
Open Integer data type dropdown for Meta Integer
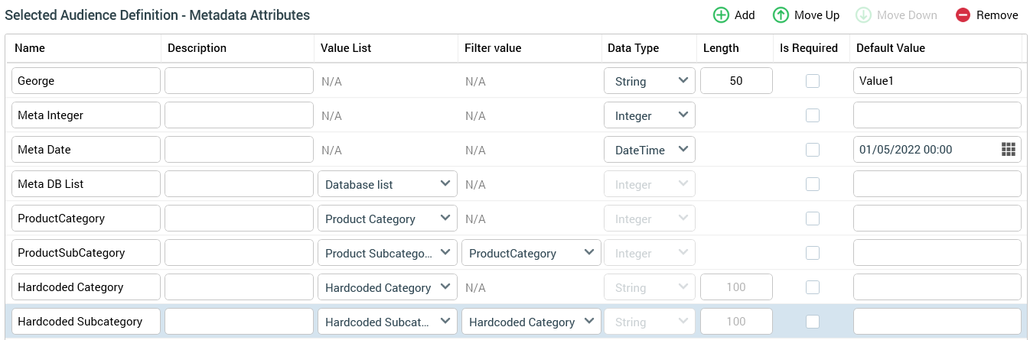[x=649, y=115]
